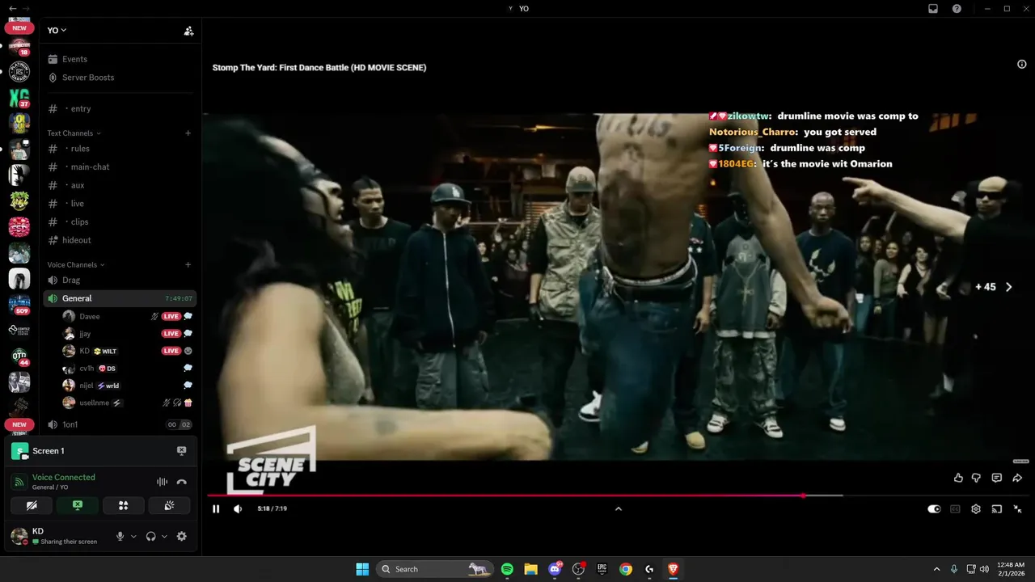Toggle the green screen share button

tap(78, 505)
